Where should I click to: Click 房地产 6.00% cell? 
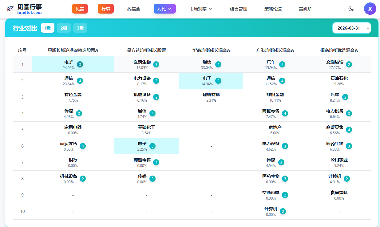click(275, 130)
